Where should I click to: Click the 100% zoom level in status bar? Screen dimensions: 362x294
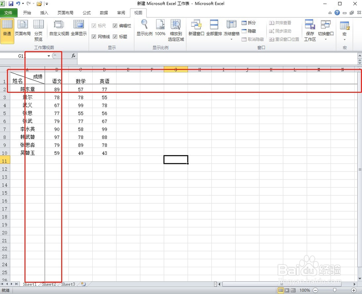[304, 290]
